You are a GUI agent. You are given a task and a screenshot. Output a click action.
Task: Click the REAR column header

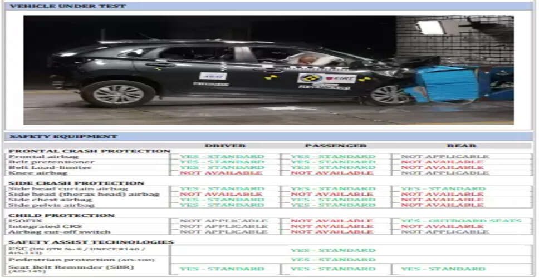[x=461, y=146]
